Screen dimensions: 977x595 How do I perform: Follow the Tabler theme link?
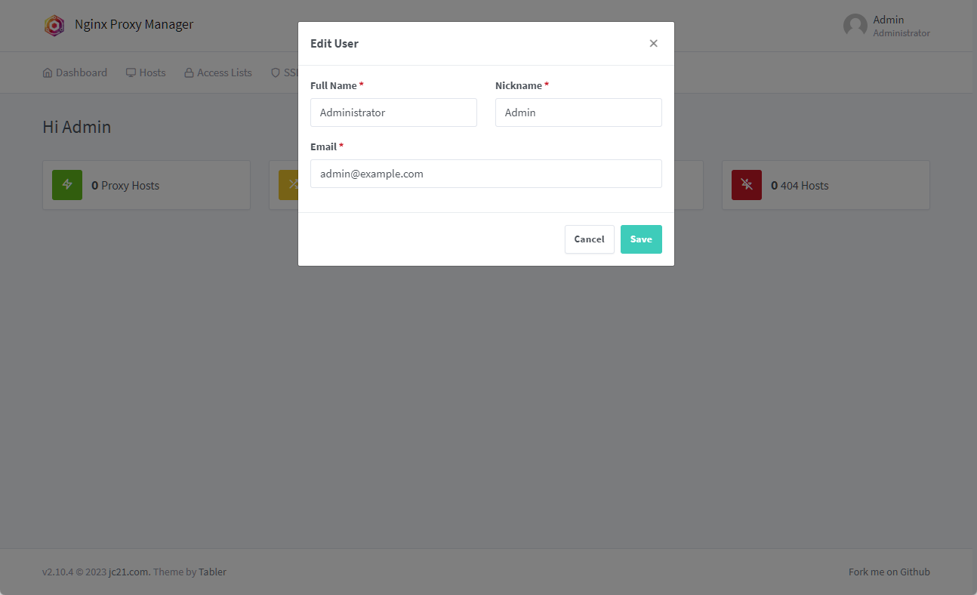[x=212, y=572]
